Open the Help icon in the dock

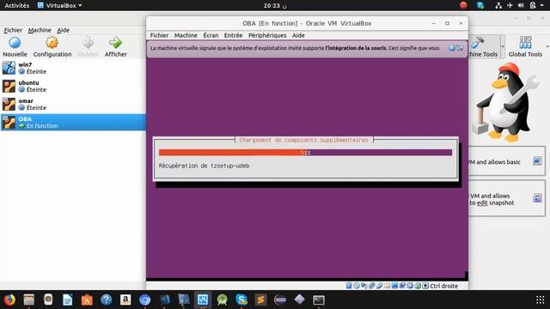[x=106, y=300]
